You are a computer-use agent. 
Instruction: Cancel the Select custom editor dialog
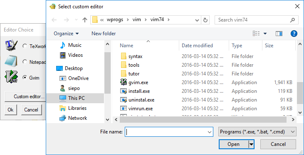click(x=278, y=144)
